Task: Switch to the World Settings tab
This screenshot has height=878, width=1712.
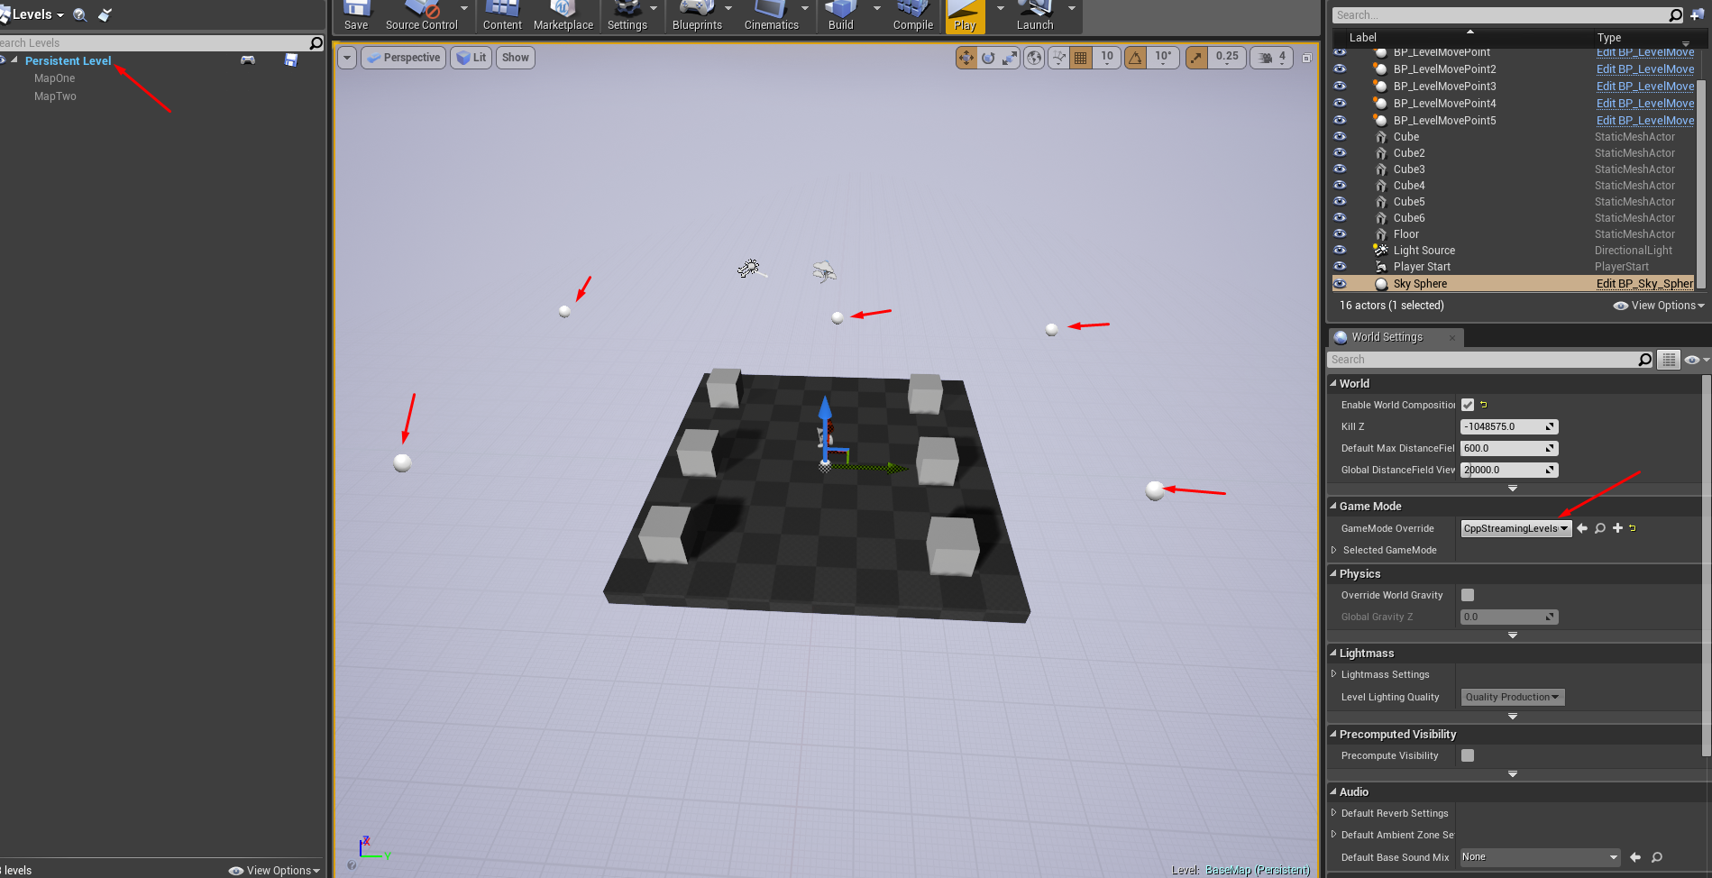Action: 1387,337
